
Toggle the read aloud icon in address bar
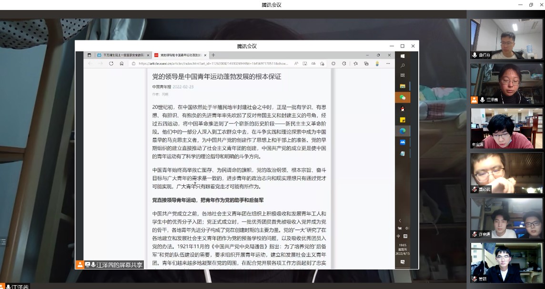296,63
